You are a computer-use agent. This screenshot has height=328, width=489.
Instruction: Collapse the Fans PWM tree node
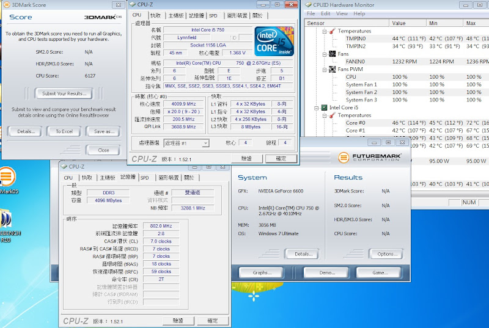click(x=325, y=70)
